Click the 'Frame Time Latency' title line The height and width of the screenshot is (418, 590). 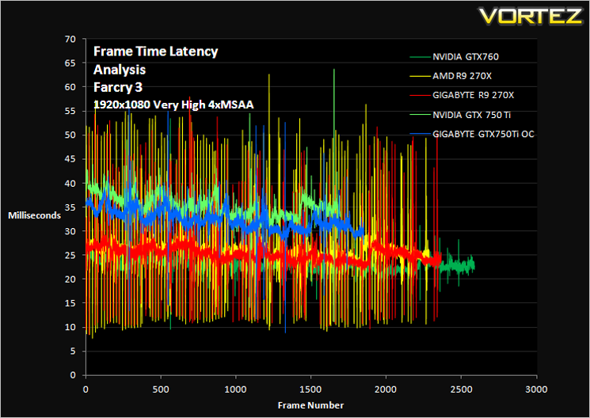point(156,51)
